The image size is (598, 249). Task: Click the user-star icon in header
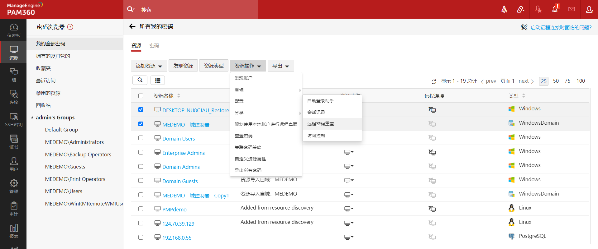point(538,10)
